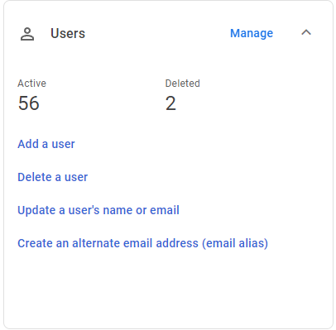Open the Manage users link

(x=252, y=33)
